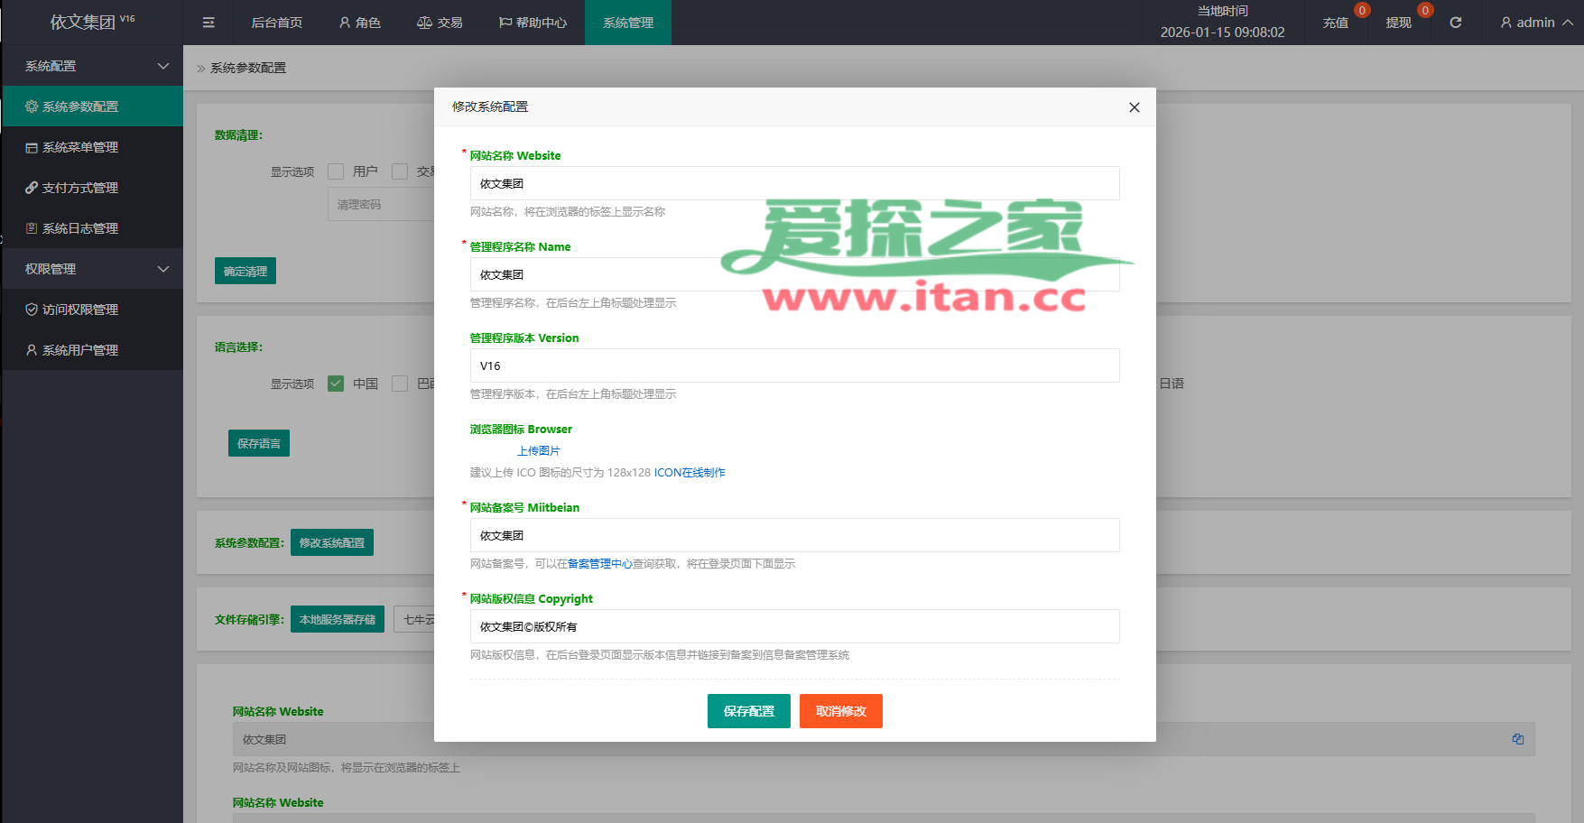This screenshot has height=823, width=1584.
Task: Open 支付方式管理 in the sidebar
Action: (80, 188)
